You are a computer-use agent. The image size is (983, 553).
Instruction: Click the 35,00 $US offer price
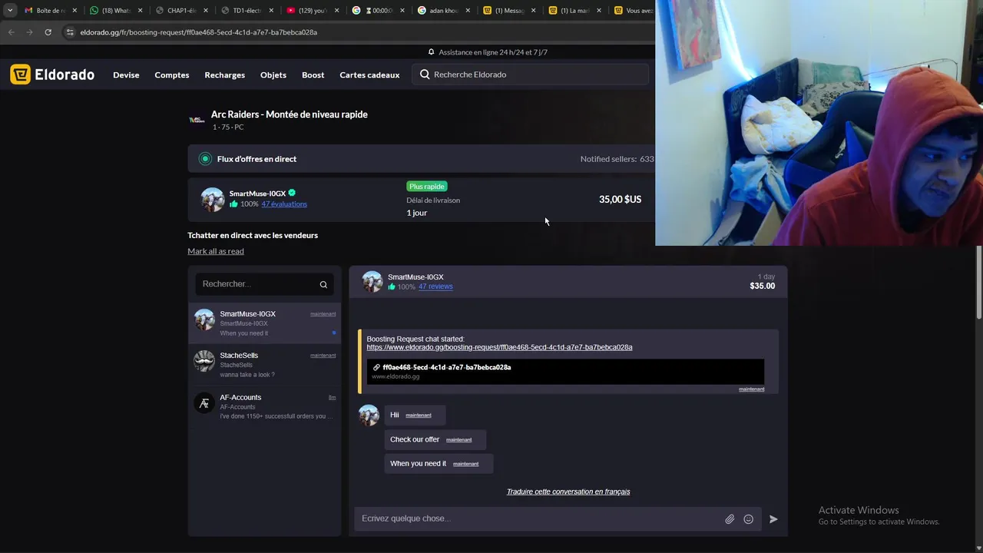pyautogui.click(x=620, y=199)
